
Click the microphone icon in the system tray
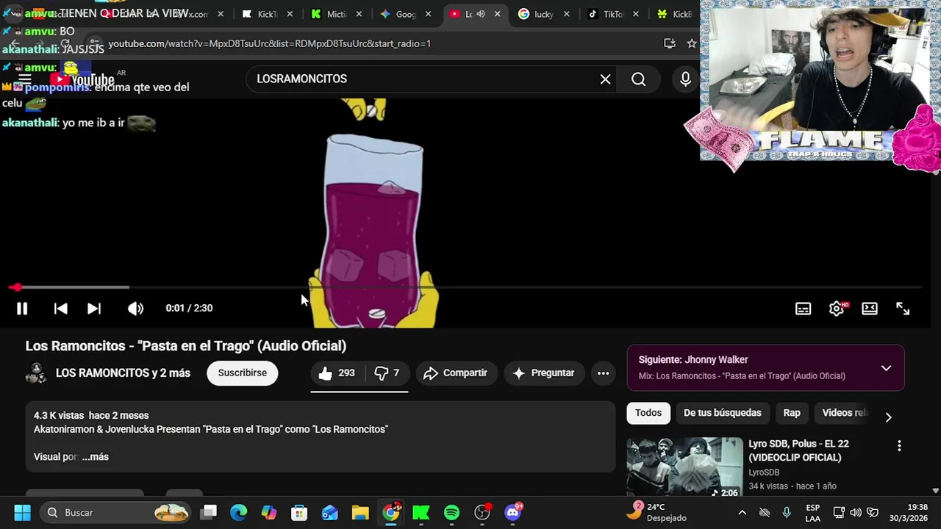point(787,513)
